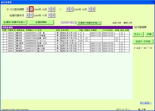Image resolution: width=155 pixels, height=111 pixels.
Task: Click the 全選択解除 button
Action: pyautogui.click(x=41, y=22)
